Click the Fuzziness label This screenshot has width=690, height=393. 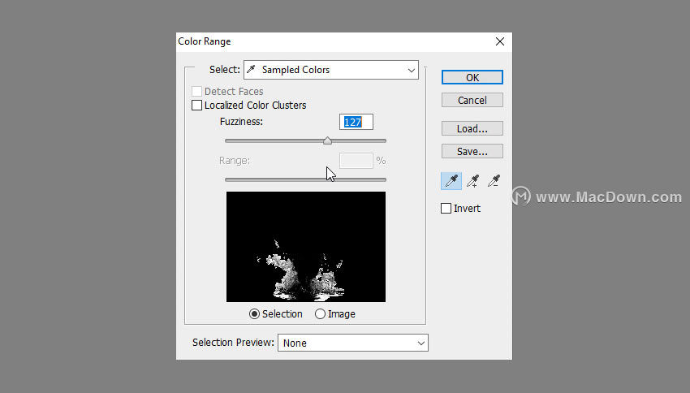coord(241,122)
